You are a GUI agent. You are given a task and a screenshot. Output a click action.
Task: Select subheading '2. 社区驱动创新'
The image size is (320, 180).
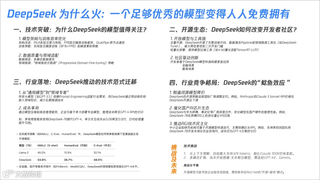click(184, 58)
